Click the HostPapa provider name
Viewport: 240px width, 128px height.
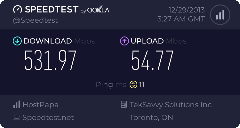40,105
